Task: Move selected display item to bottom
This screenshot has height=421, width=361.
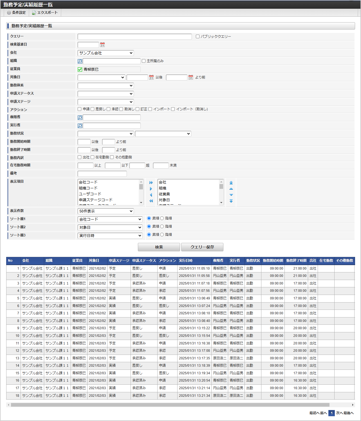Action: point(231,201)
